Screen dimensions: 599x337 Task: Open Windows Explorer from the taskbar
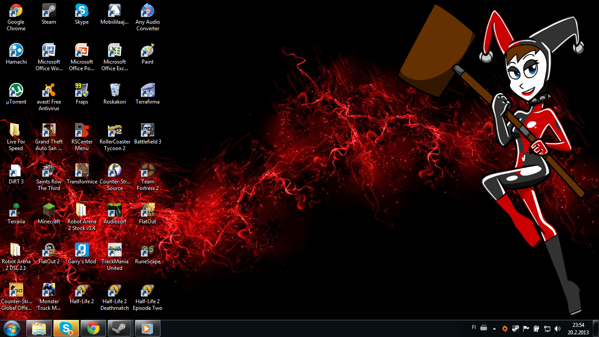click(x=39, y=328)
